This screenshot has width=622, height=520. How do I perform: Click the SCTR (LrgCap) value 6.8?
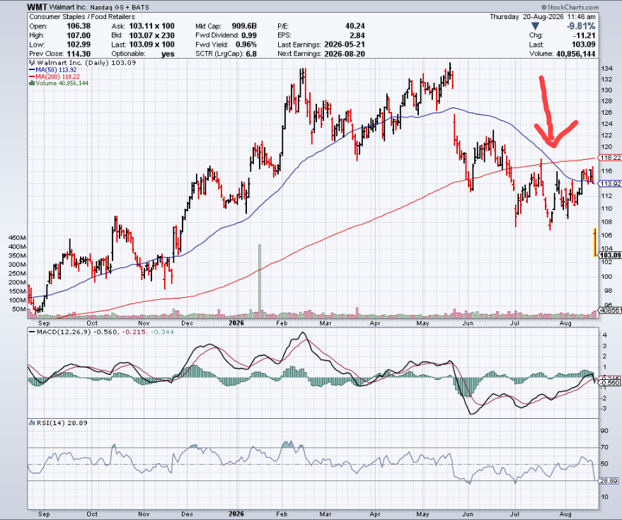coord(251,54)
